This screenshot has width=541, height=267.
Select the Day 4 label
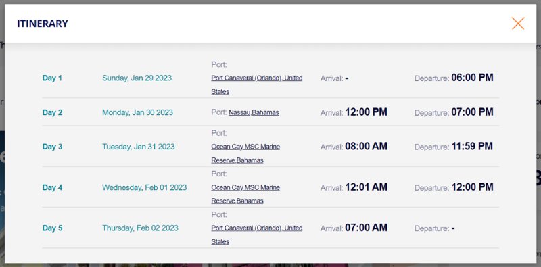53,187
